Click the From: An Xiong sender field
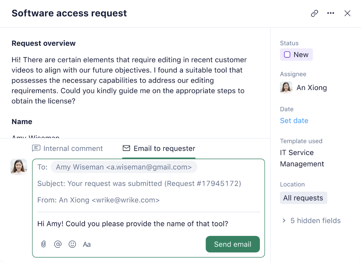The height and width of the screenshot is (265, 361). coord(99,200)
